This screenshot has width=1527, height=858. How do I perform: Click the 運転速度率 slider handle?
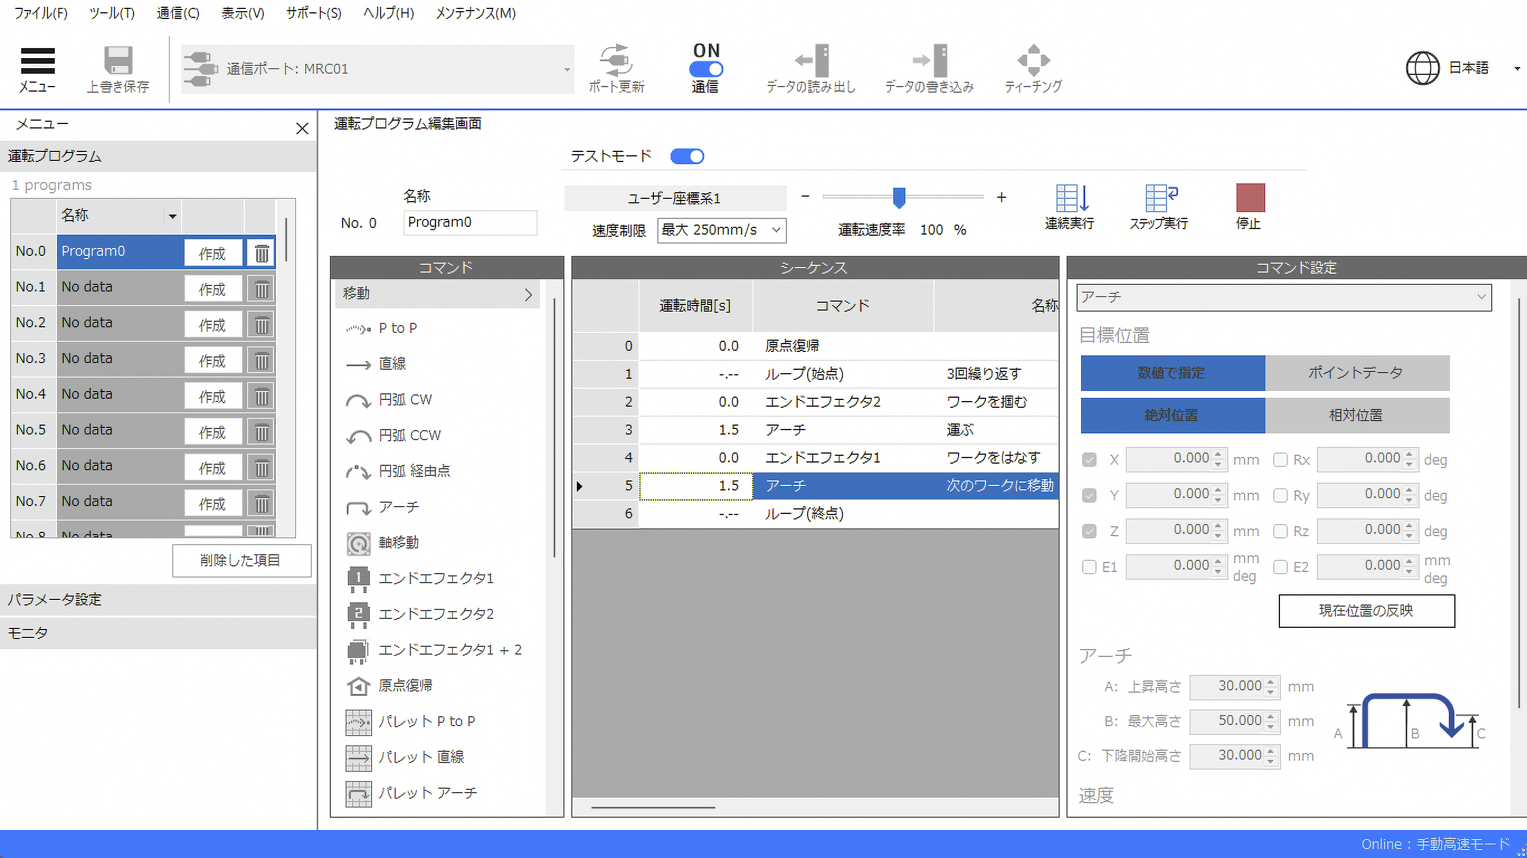[899, 197]
